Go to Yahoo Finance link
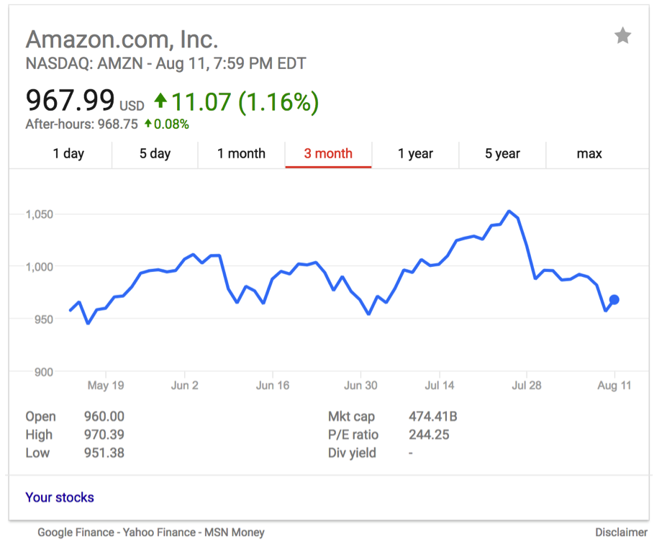The height and width of the screenshot is (549, 667). point(159,532)
